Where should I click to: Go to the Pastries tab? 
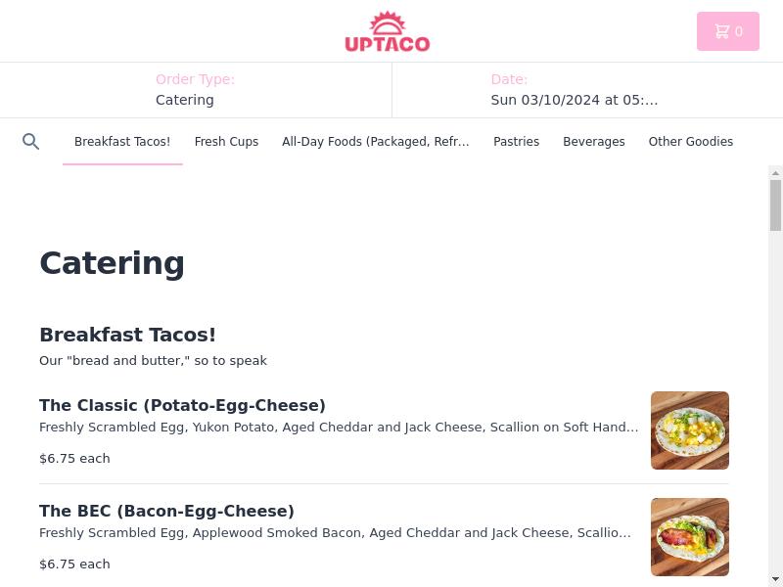tap(516, 142)
